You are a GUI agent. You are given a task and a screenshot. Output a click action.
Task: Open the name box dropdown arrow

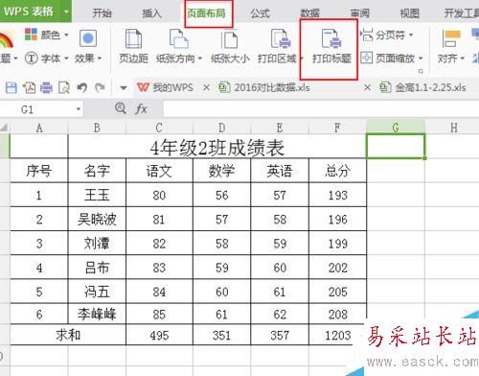[79, 109]
